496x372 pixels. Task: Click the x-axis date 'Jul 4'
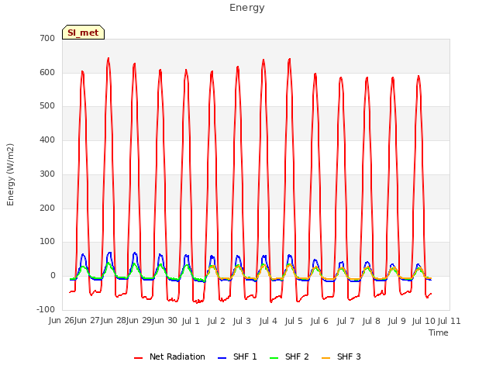(x=268, y=321)
